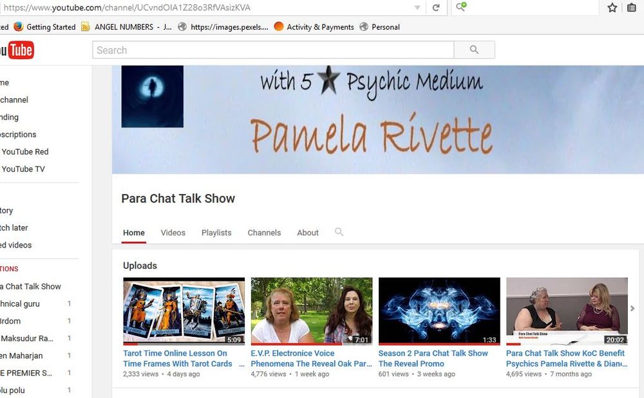
Task: Click the Para Chat channel avatar image
Action: 152,96
